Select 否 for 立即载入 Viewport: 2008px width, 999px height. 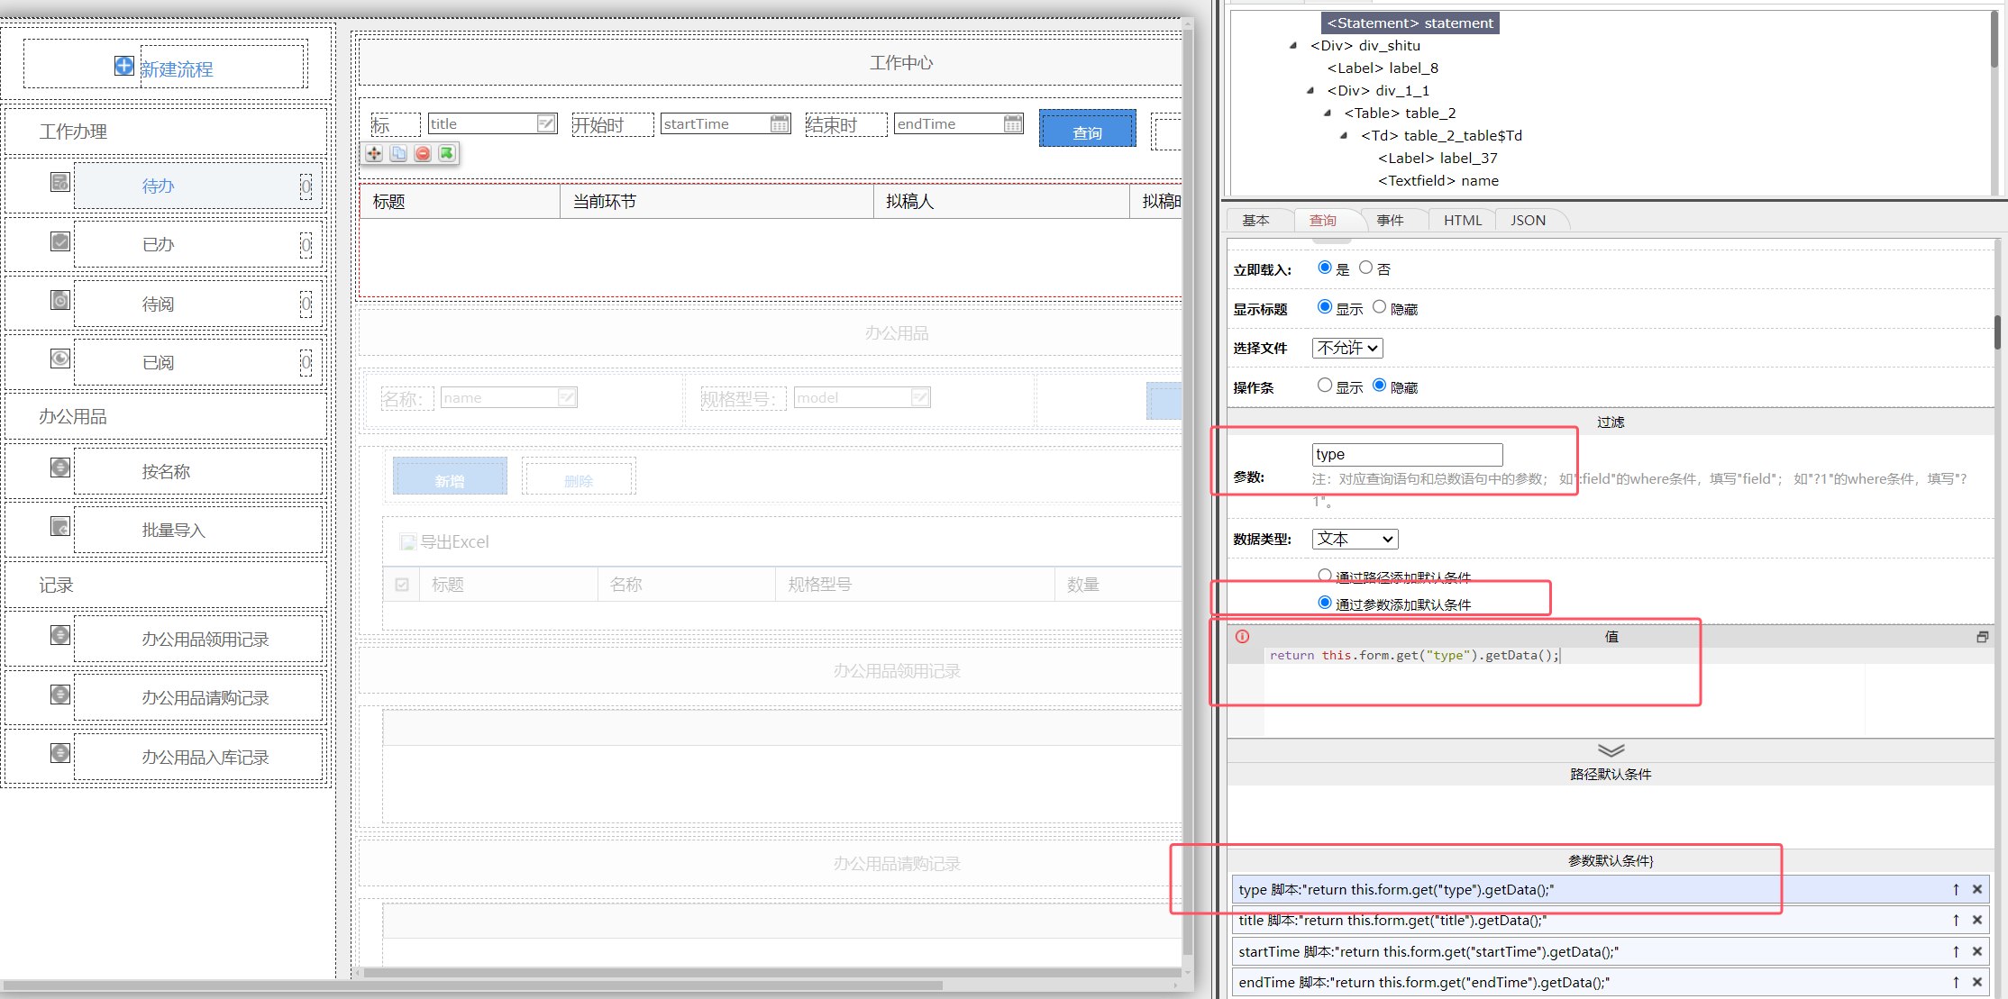[x=1365, y=268]
